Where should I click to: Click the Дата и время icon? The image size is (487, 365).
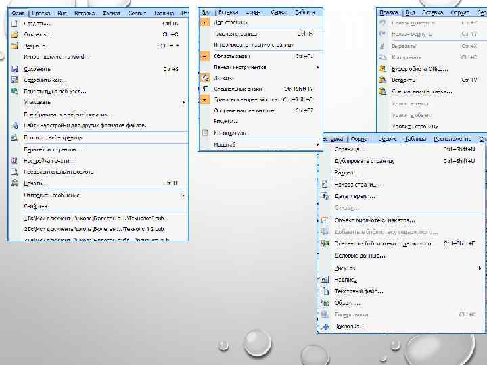click(325, 196)
